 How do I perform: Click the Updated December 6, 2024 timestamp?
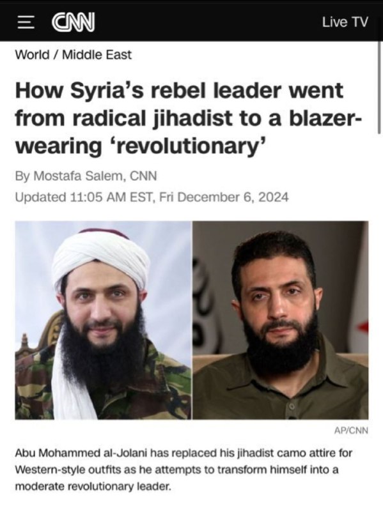point(152,197)
